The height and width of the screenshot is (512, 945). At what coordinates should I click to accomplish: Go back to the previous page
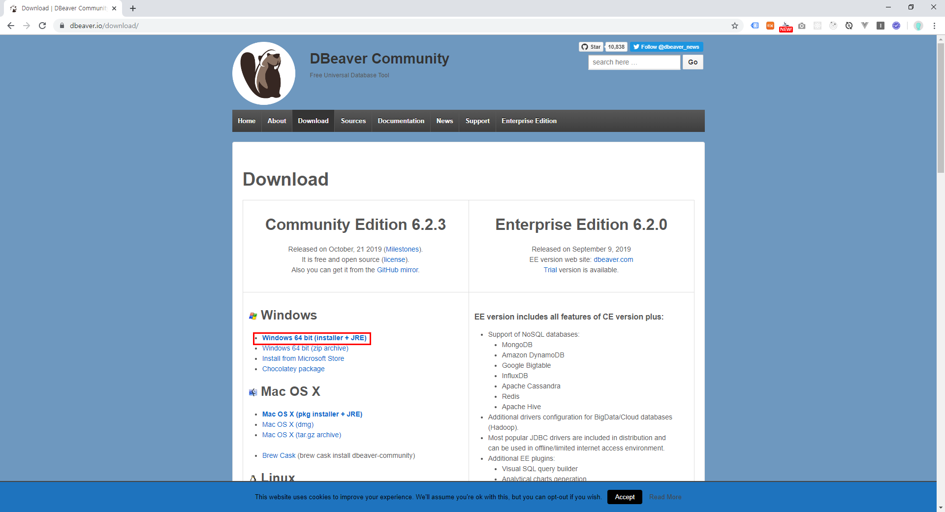pos(11,26)
